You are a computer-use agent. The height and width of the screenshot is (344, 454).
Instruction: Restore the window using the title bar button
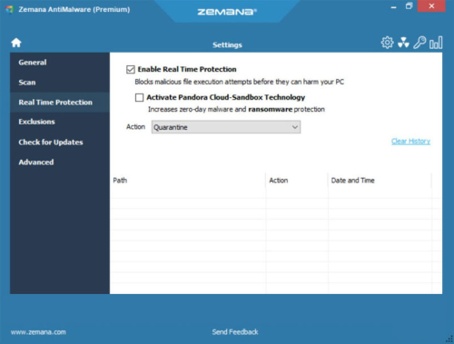409,6
